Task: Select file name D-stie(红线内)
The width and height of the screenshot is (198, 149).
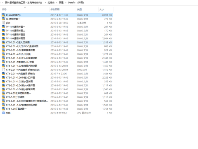Action: pyautogui.click(x=13, y=15)
